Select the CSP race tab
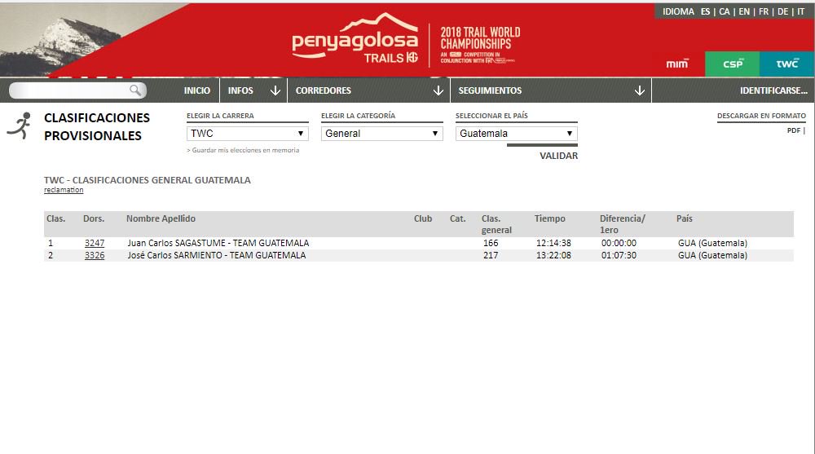 733,64
